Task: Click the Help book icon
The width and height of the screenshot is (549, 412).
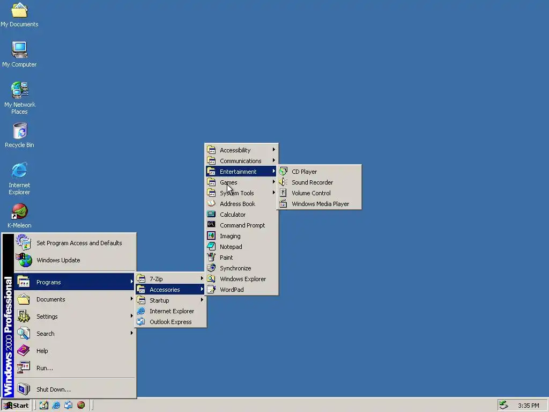Action: [24, 350]
